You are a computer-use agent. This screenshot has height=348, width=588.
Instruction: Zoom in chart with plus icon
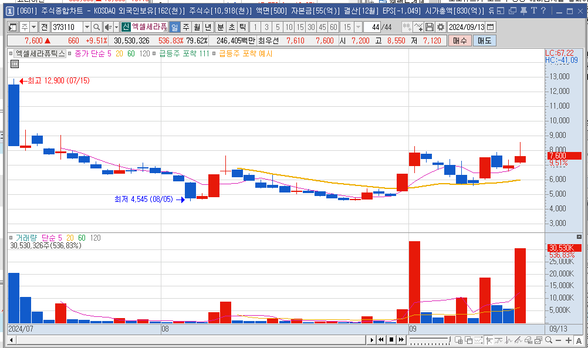coord(569,340)
